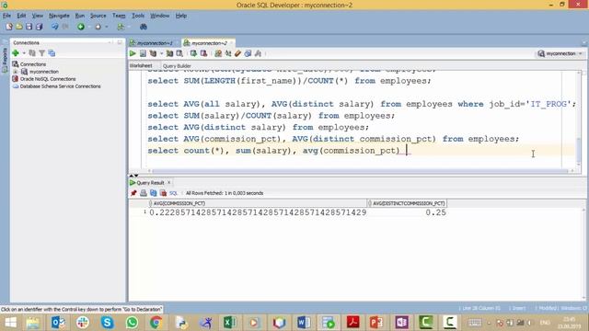Click the print icon in Query Result toolbar
The width and height of the screenshot is (589, 331).
[144, 193]
